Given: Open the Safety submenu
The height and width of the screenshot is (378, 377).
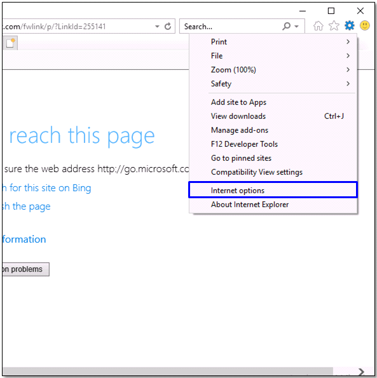Looking at the screenshot, I should pos(273,84).
